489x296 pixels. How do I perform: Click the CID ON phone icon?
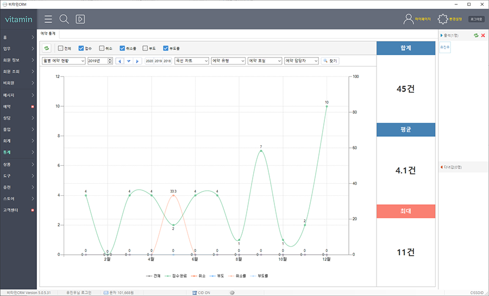pyautogui.click(x=195, y=293)
